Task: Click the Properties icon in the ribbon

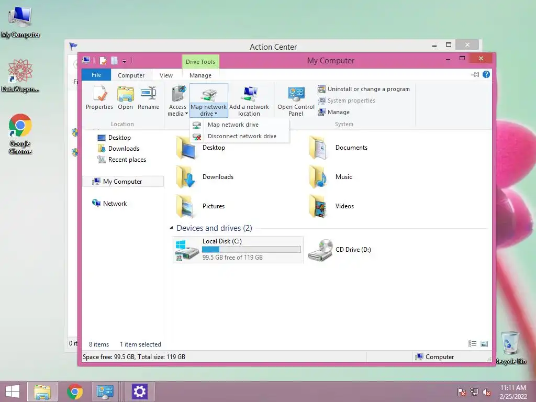Action: (99, 98)
